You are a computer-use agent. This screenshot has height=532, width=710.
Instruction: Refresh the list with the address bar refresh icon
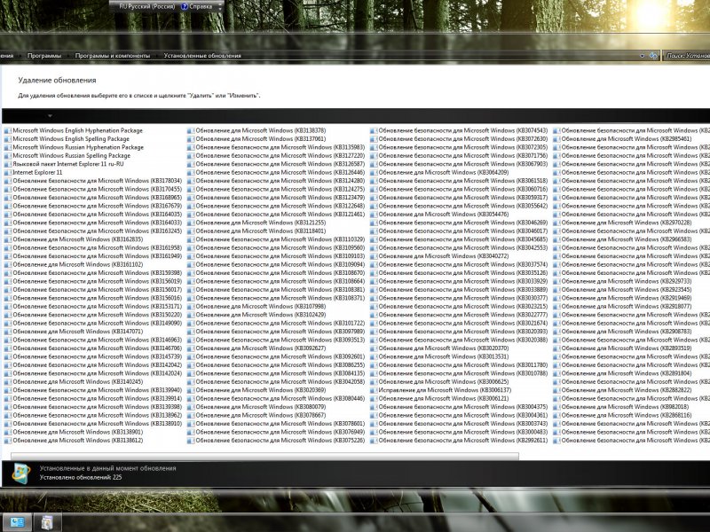653,56
